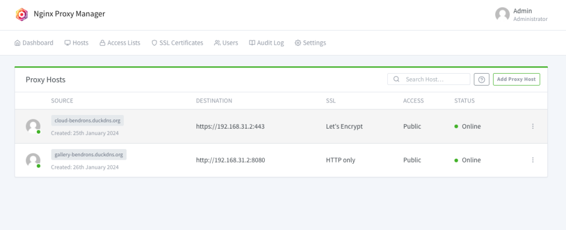This screenshot has width=566, height=230.
Task: Click HTTP only SSL cell
Action: tap(340, 160)
